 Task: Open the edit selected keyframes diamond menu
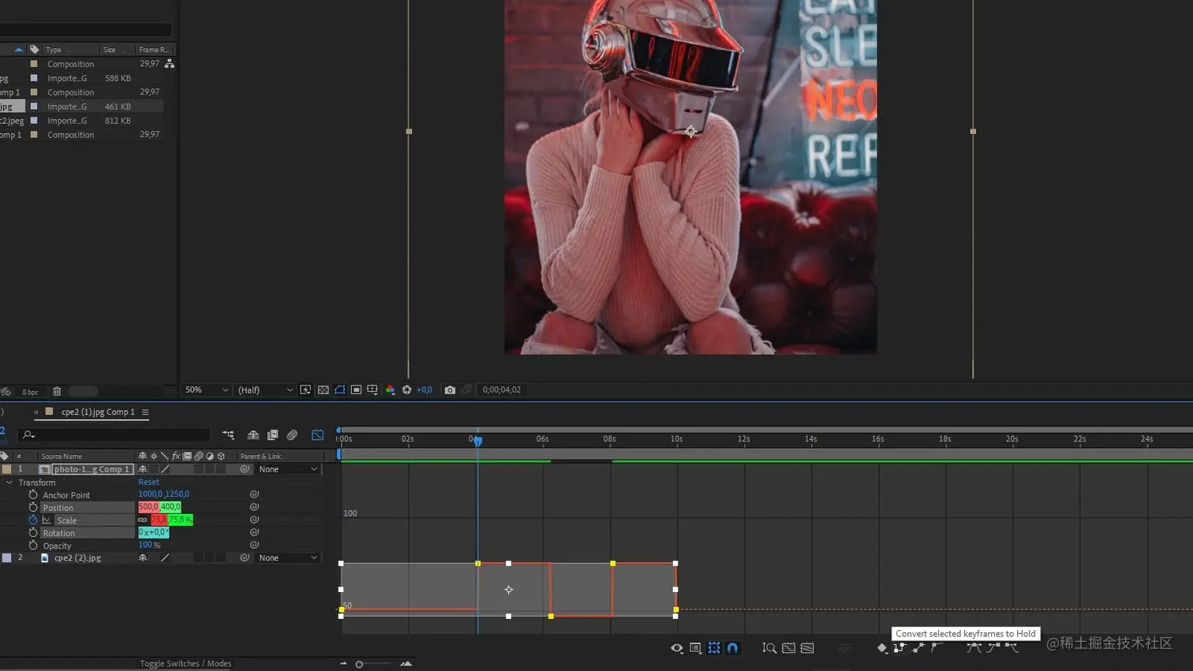882,648
